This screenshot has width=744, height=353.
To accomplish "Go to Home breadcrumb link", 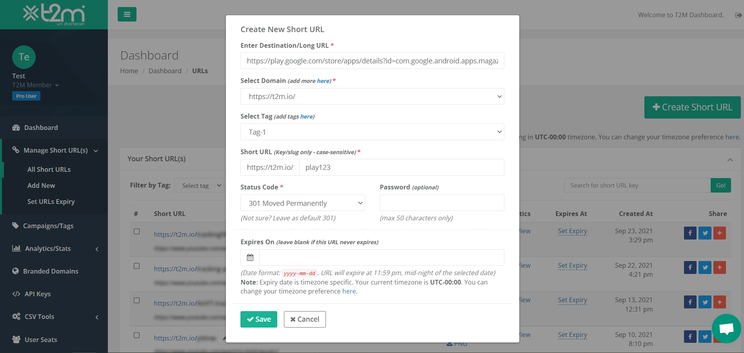I will click(129, 71).
